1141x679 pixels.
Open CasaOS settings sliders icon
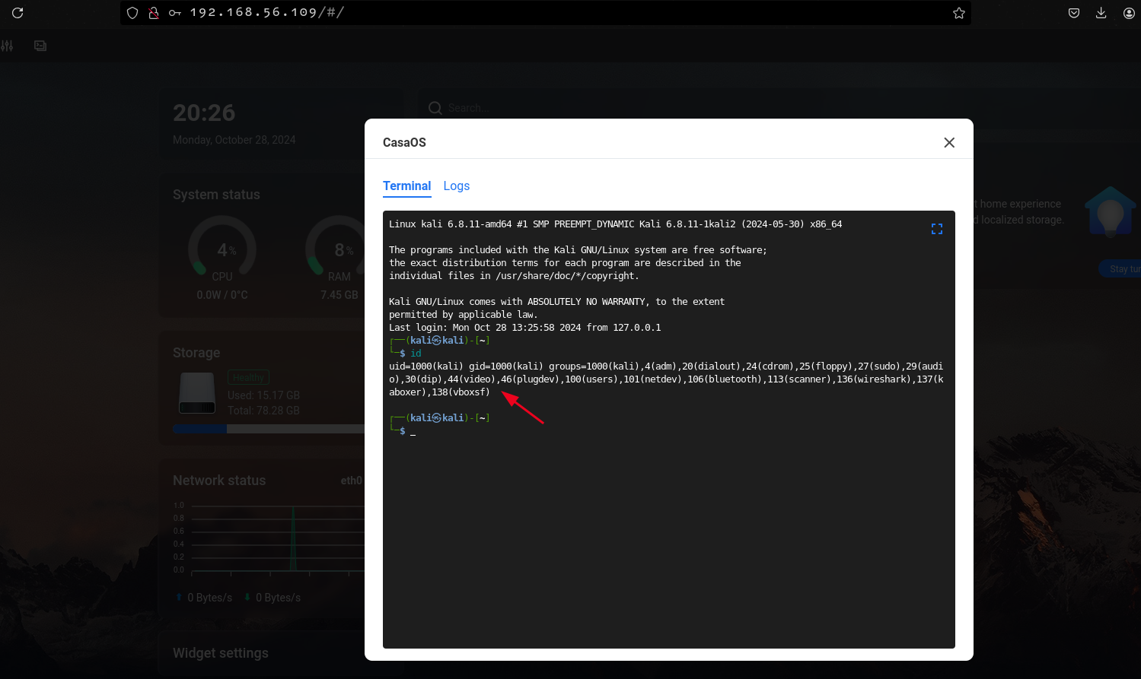[7, 46]
